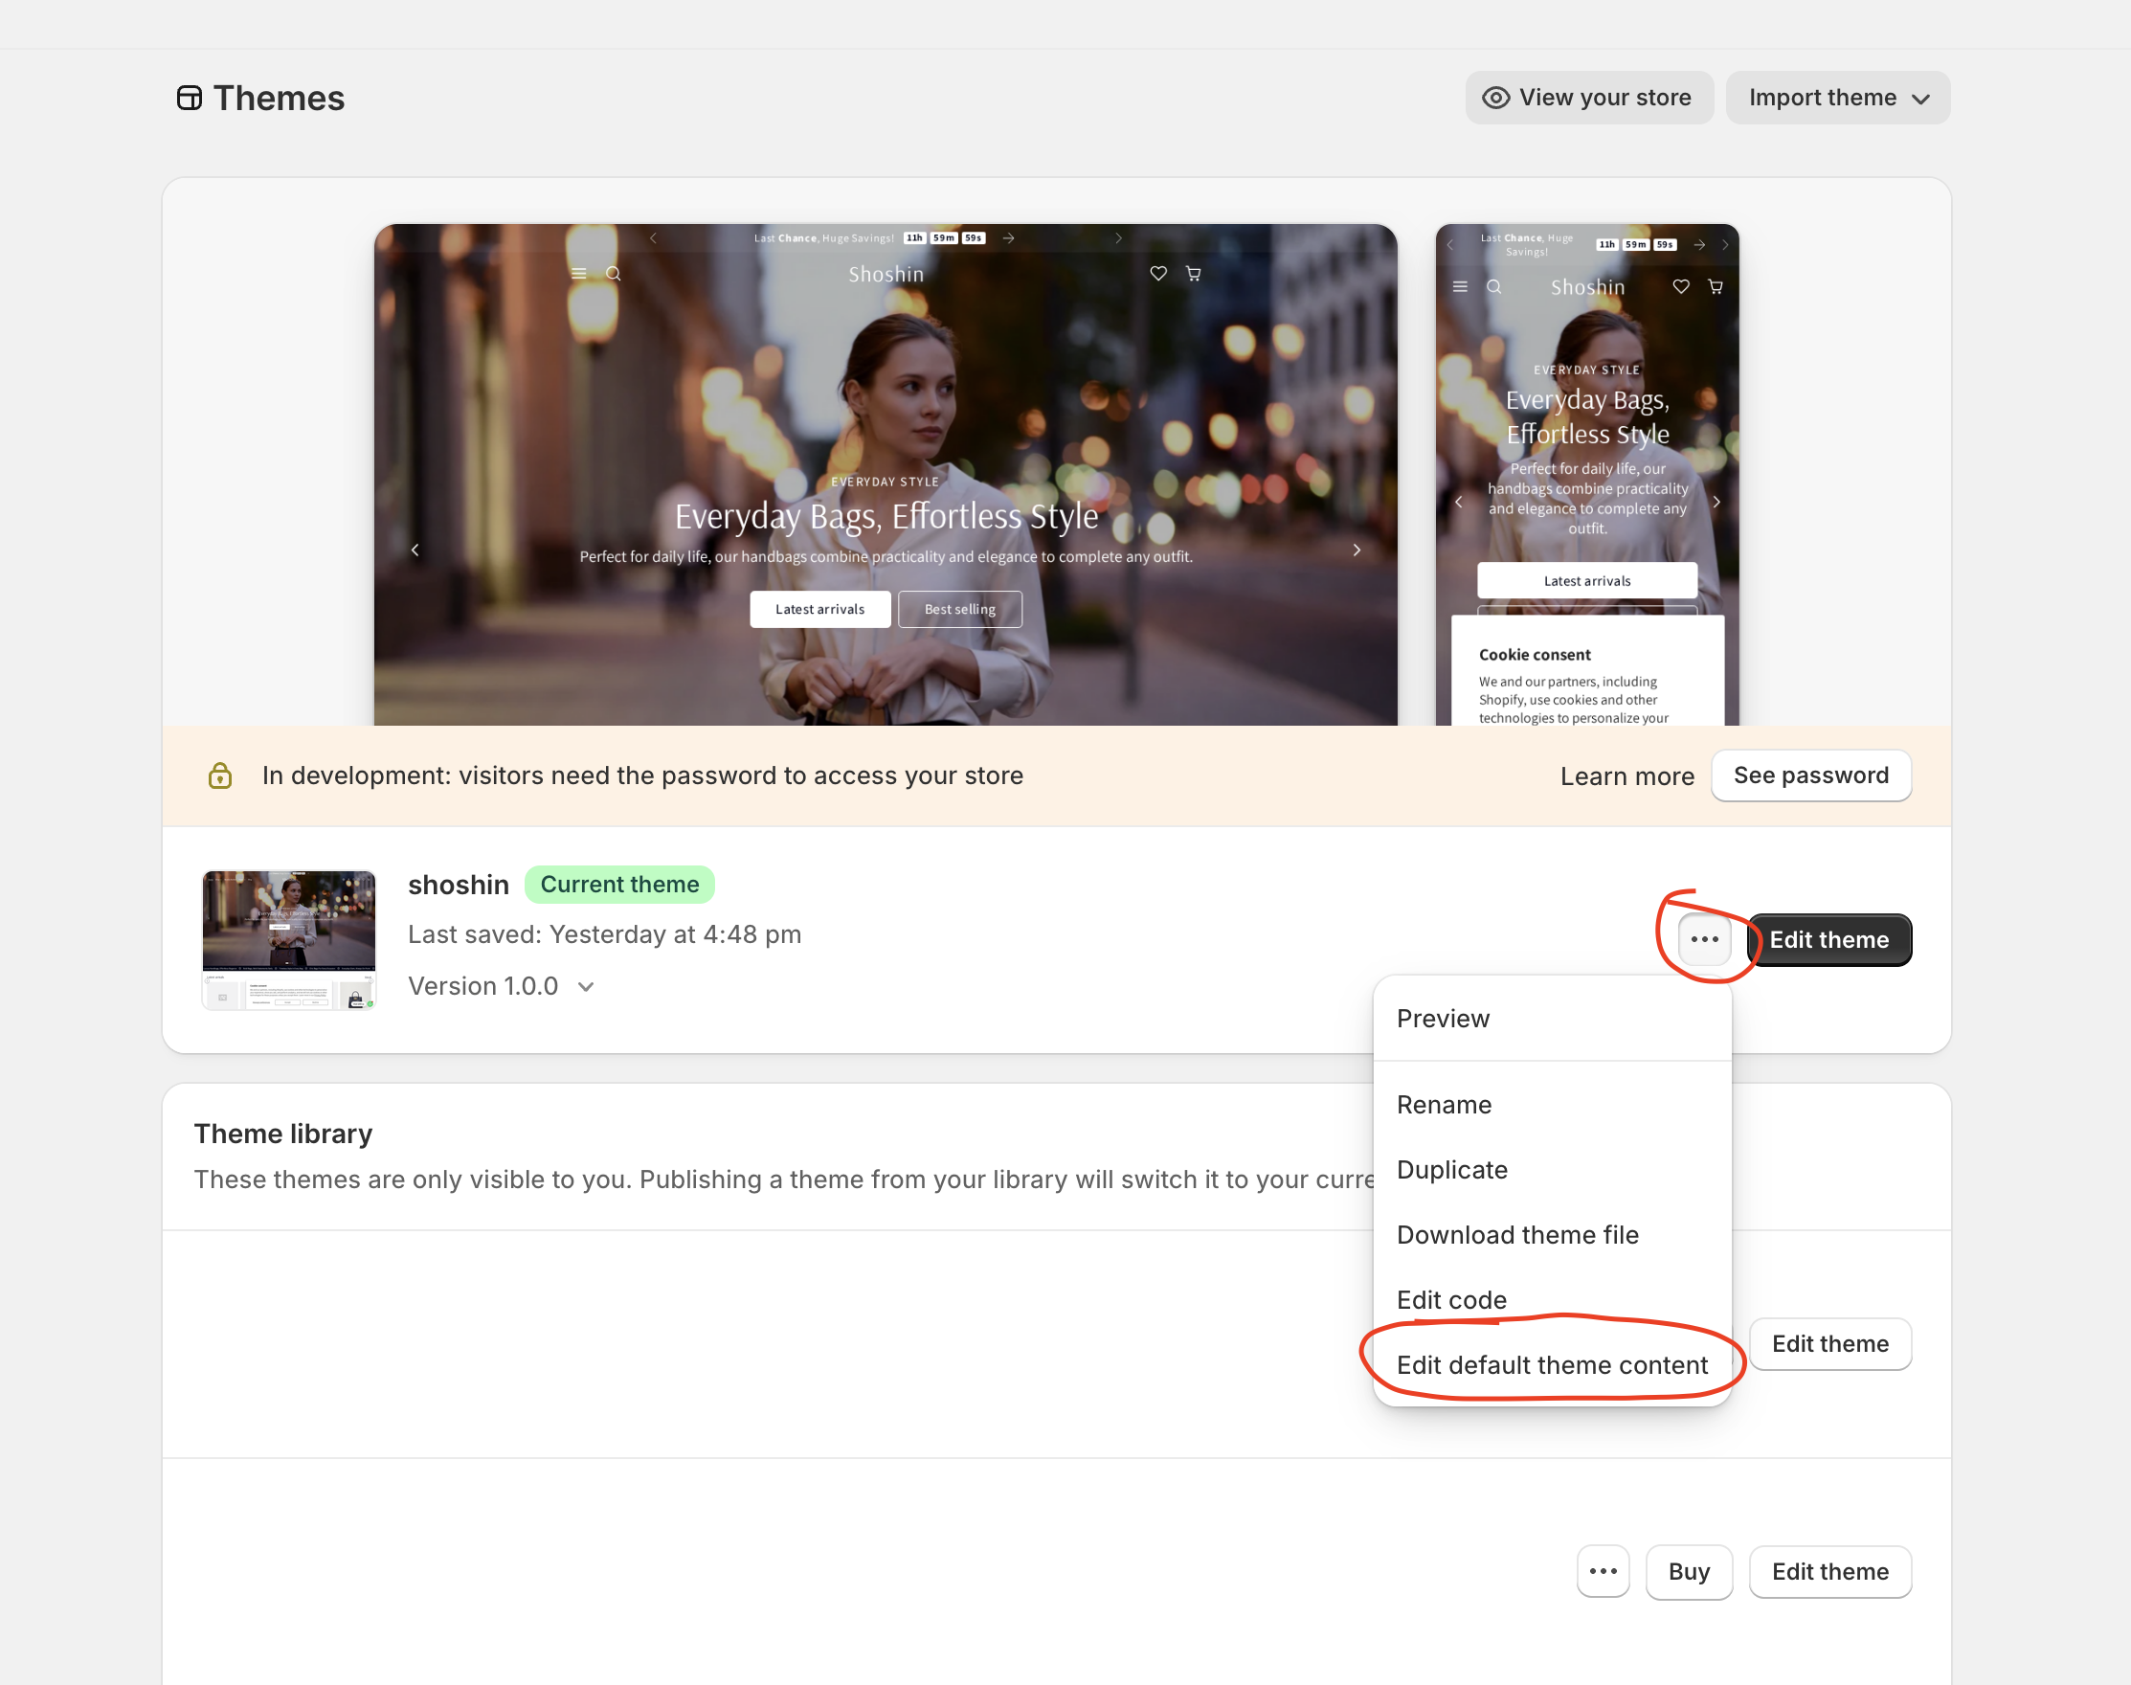The height and width of the screenshot is (1685, 2131).
Task: Choose Download theme file from menu
Action: click(1517, 1234)
